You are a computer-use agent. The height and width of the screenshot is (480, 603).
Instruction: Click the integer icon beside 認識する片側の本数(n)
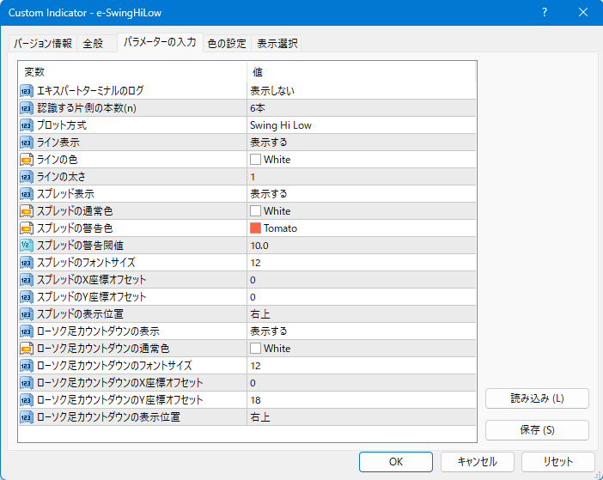point(26,108)
